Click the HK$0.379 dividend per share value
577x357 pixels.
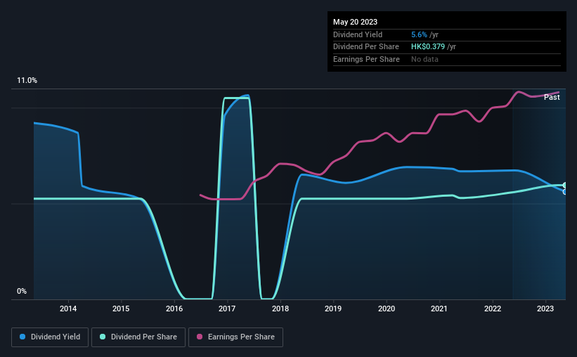[428, 47]
